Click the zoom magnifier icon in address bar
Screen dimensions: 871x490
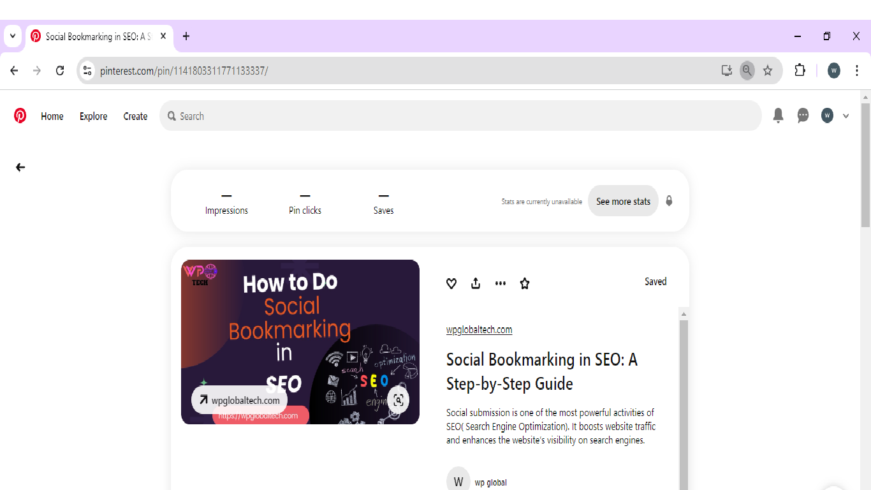(747, 71)
